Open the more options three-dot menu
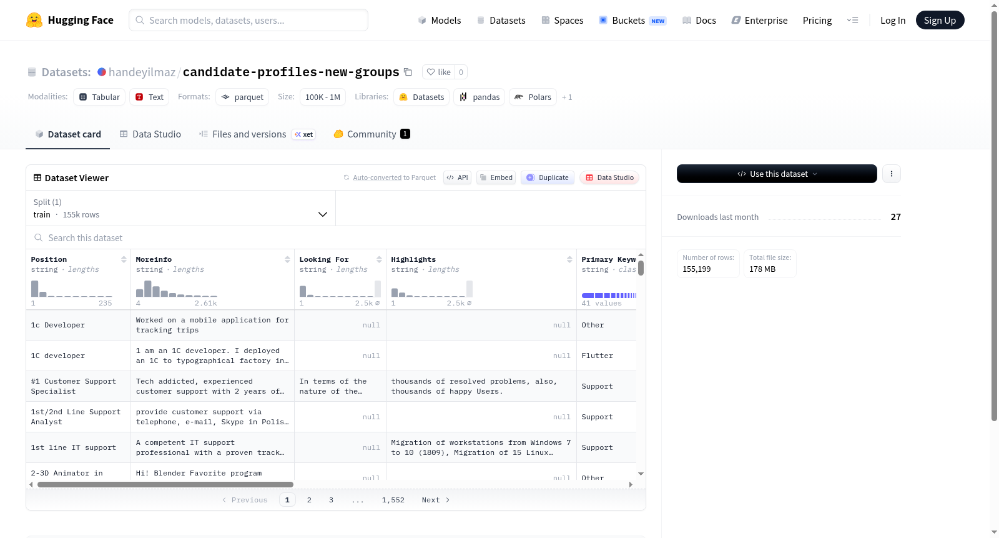 click(892, 174)
